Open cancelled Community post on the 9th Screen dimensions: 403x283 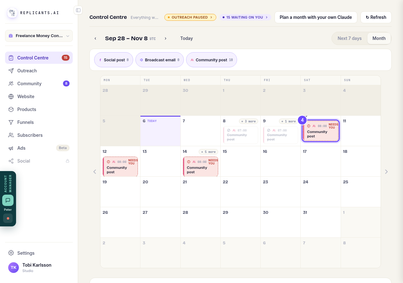coord(281,135)
